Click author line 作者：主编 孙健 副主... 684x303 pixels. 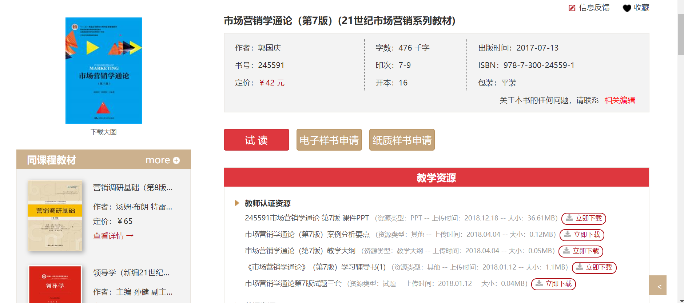(133, 292)
